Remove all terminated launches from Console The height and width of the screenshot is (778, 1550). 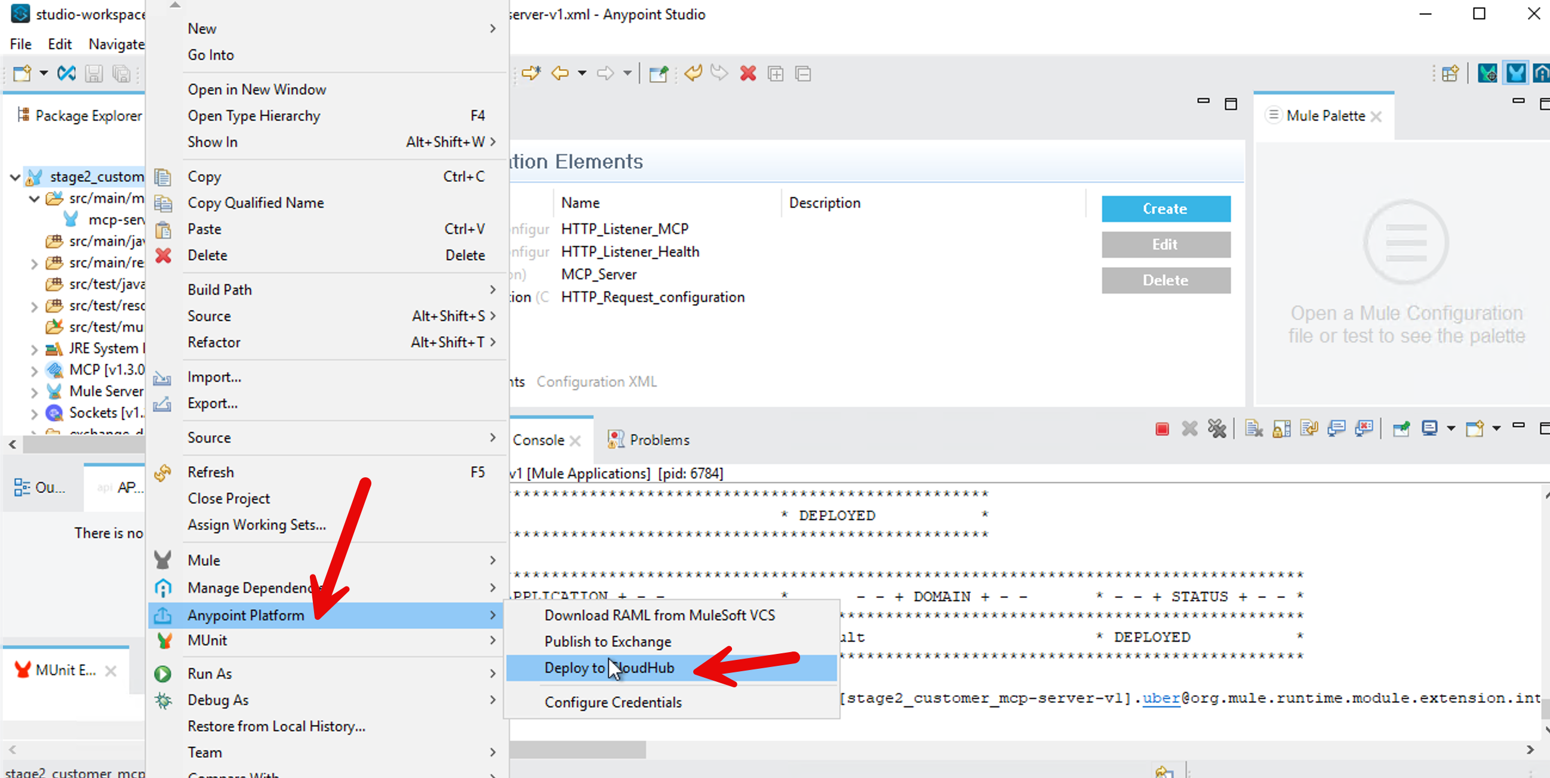point(1217,428)
